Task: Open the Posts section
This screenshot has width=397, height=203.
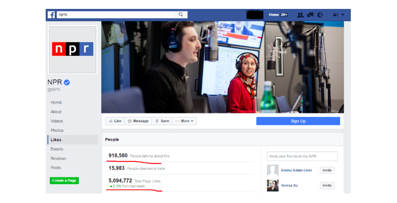Action: tap(56, 168)
